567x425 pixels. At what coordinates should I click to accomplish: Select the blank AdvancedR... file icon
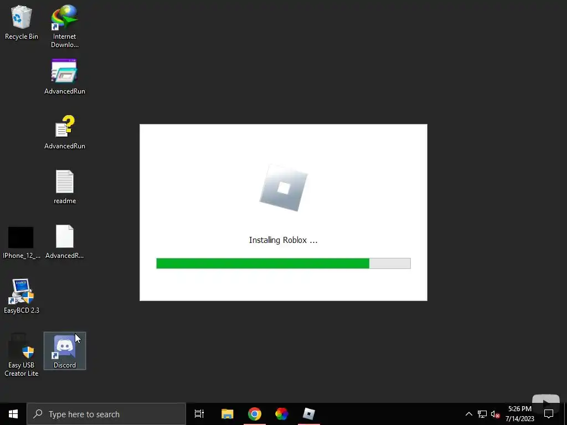pyautogui.click(x=65, y=241)
